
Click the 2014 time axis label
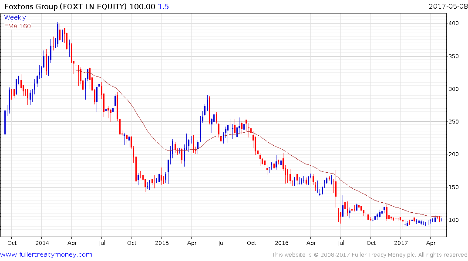[x=42, y=243]
